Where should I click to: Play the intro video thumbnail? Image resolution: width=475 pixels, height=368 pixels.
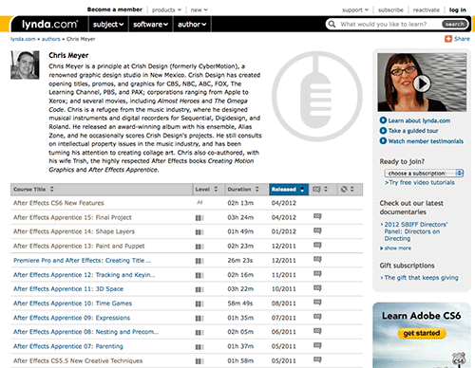click(x=422, y=83)
